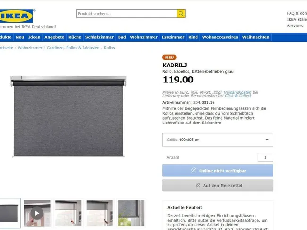The image size is (307, 230).
Task: Select the last thumbnail showing window view
Action: (x=131, y=213)
